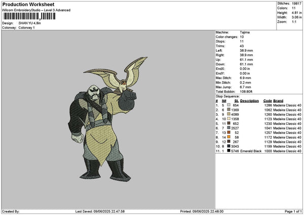This screenshot has height=215, width=304.
Task: Click the 'St.' column header
Action: [236, 101]
